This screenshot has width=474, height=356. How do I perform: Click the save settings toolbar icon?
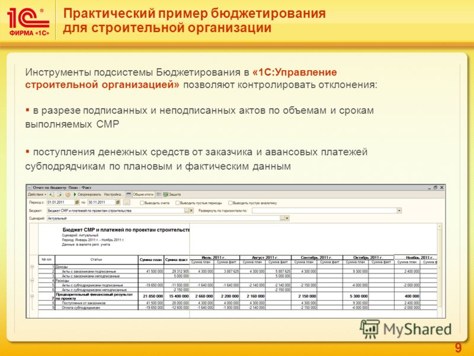(x=60, y=195)
